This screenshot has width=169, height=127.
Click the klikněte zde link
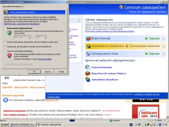coord(52,100)
